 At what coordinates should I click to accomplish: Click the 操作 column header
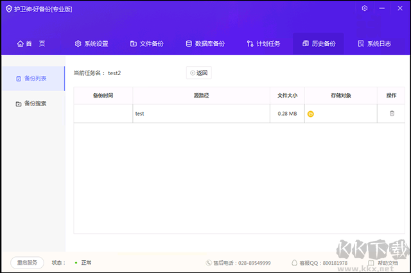tap(391, 96)
